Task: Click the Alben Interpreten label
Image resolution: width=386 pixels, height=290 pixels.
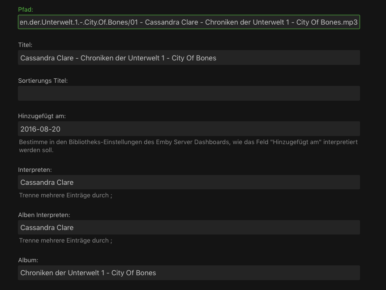Action: 44,215
